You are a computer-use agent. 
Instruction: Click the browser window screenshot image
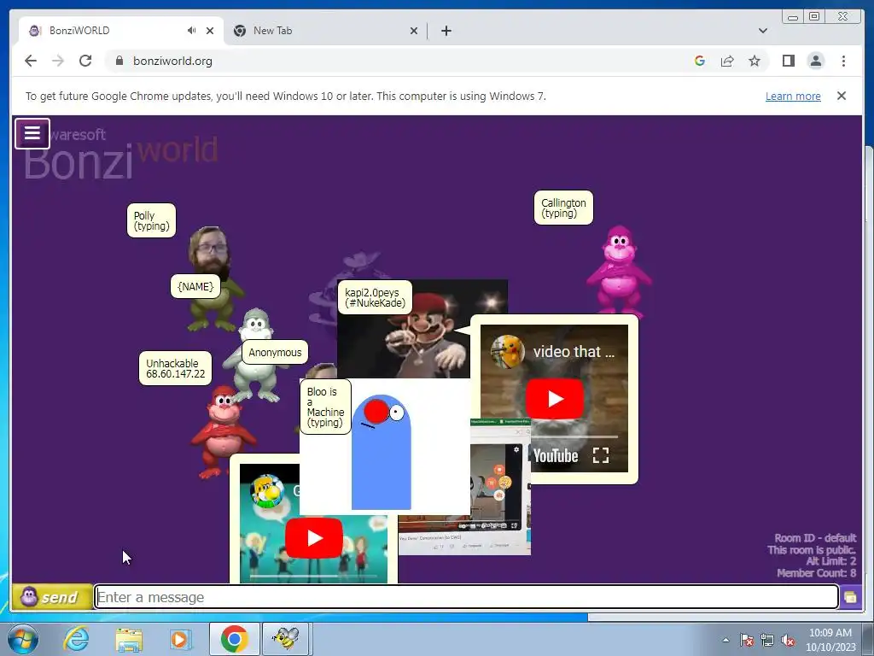tap(465, 486)
